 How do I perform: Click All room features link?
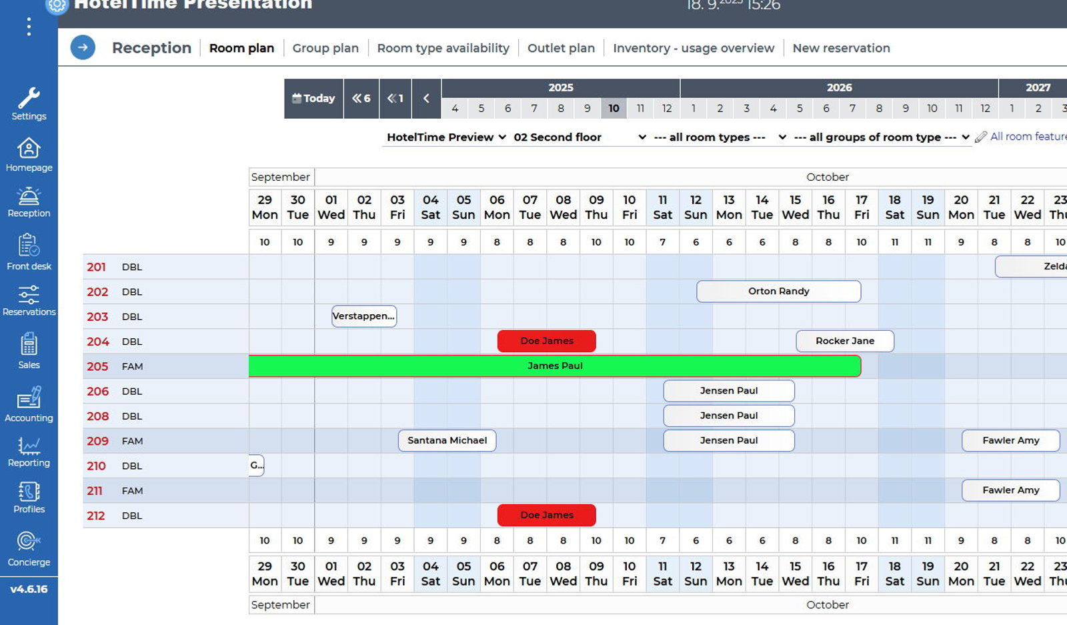(1028, 136)
